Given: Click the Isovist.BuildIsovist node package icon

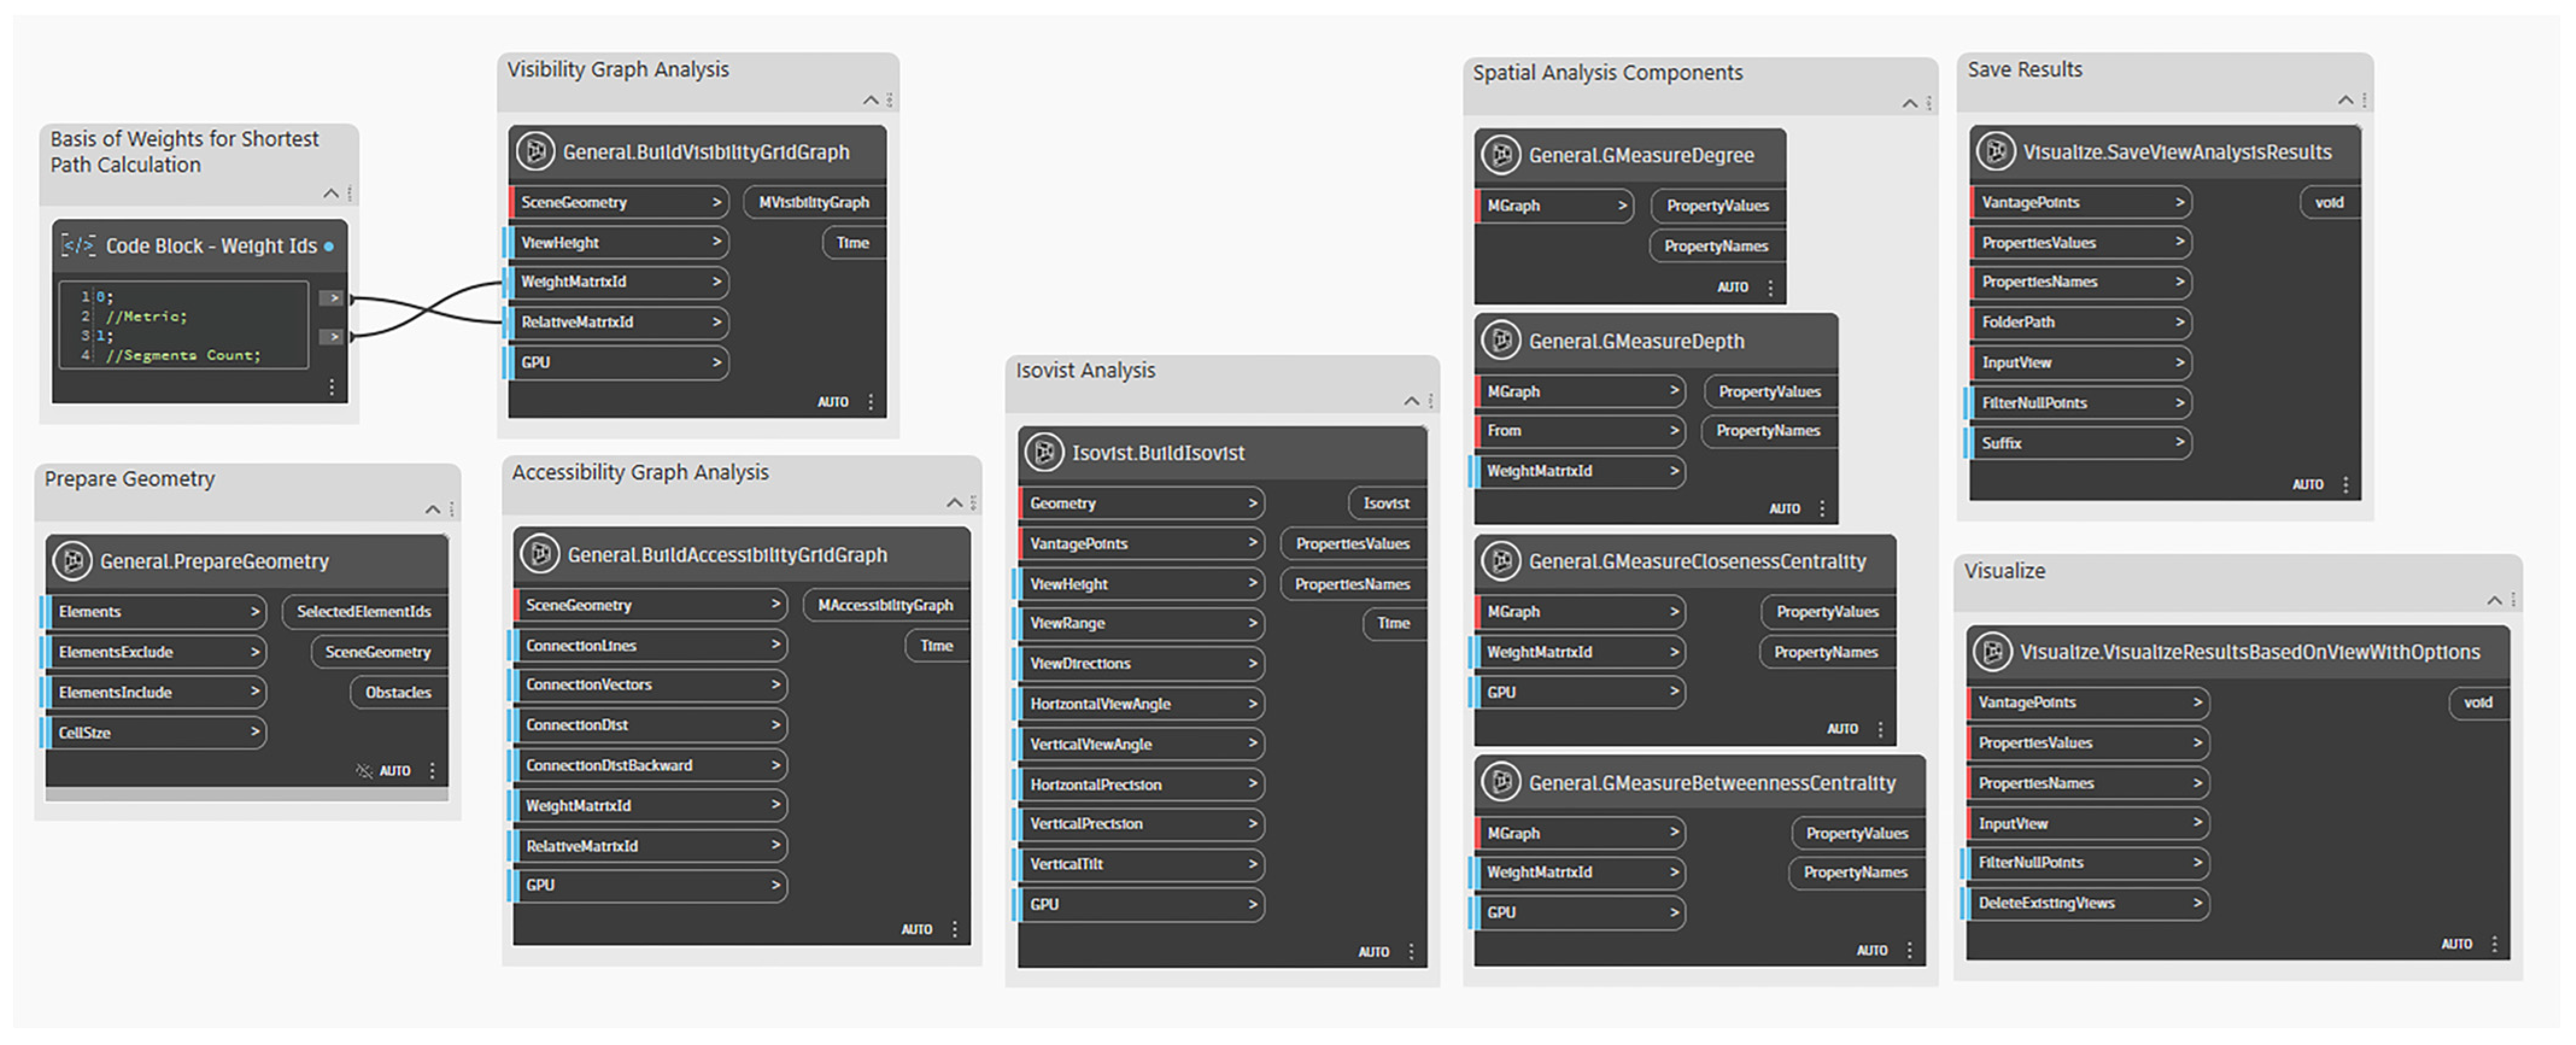Looking at the screenshot, I should click(1044, 452).
